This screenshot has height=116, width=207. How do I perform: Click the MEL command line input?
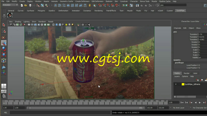tap(60, 113)
